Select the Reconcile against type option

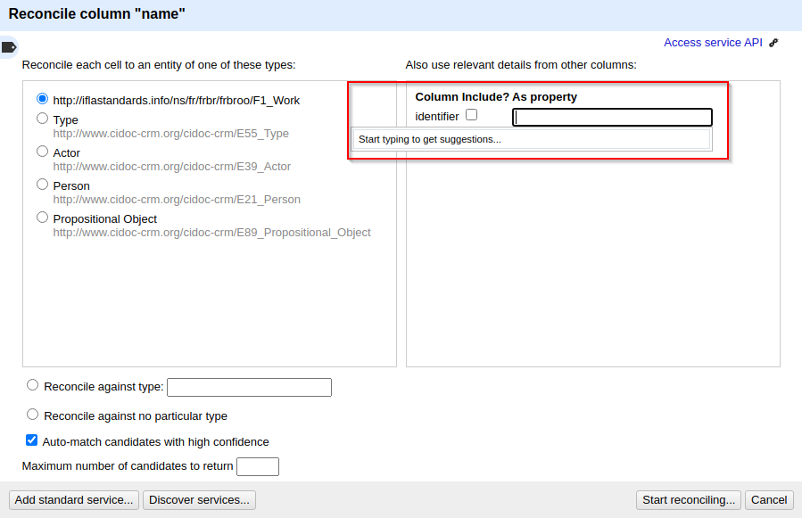[x=32, y=384]
